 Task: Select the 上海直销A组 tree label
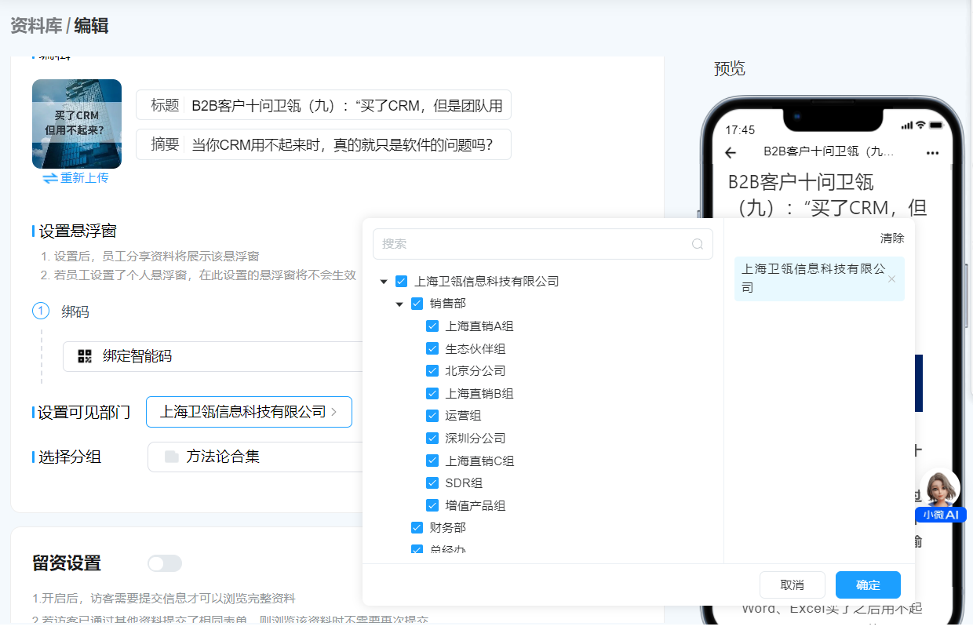pos(479,326)
